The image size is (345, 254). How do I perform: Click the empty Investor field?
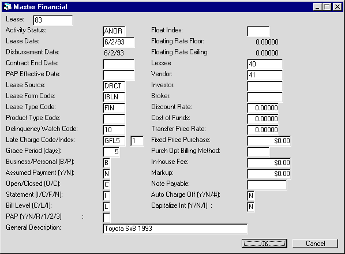[265, 86]
